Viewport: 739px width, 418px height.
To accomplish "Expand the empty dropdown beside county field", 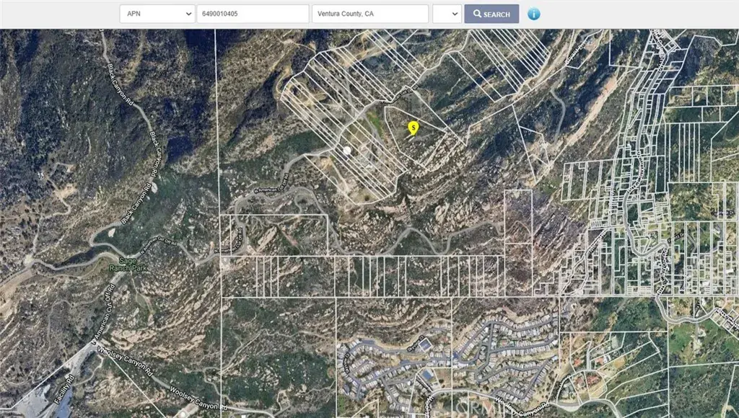I will pos(447,14).
